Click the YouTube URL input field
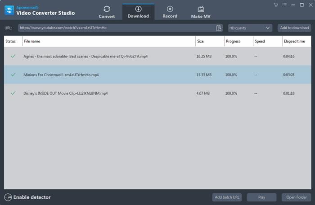 coord(116,28)
